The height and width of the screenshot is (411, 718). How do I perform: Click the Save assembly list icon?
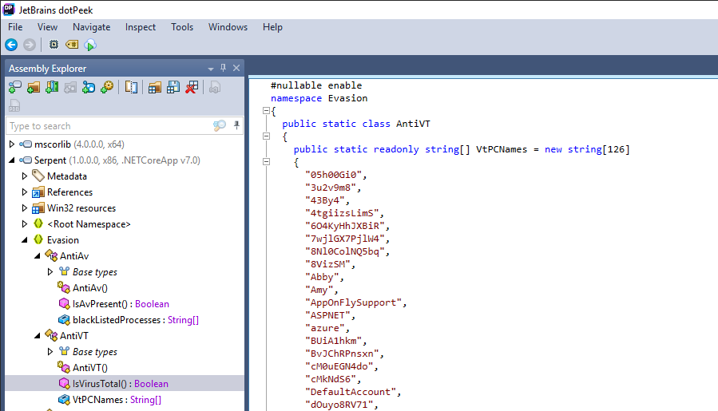173,87
